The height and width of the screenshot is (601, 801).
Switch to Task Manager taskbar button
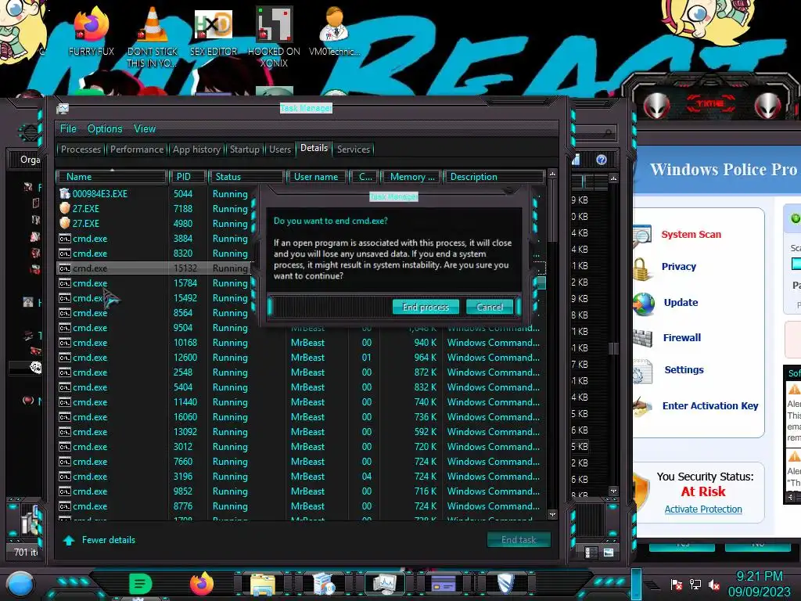384,584
